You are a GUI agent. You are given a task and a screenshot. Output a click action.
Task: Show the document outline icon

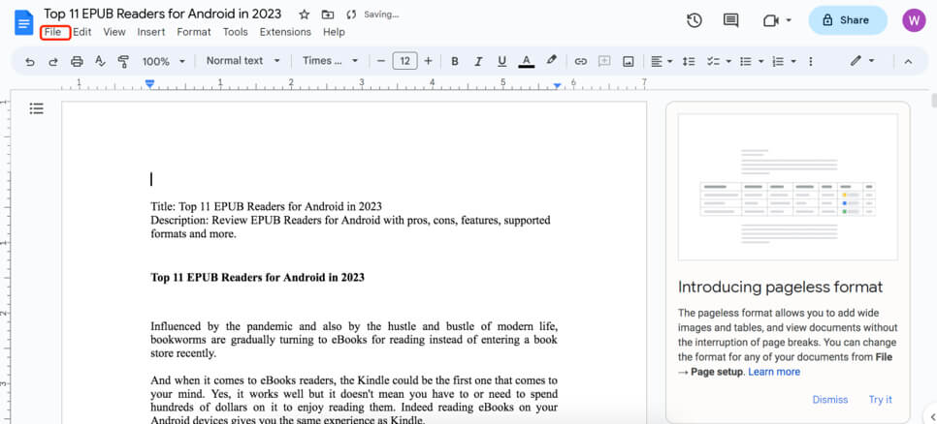[37, 108]
